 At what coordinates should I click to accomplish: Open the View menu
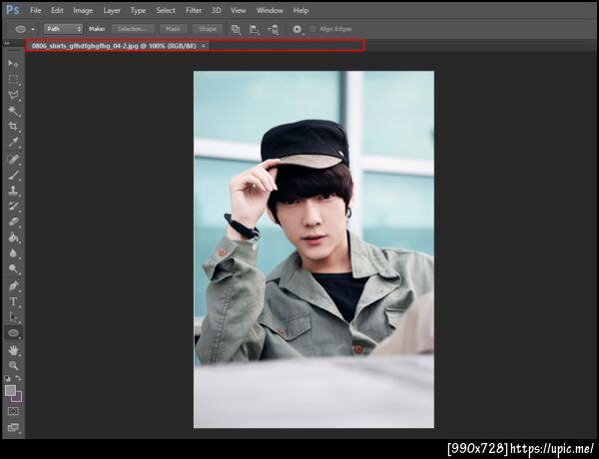pyautogui.click(x=239, y=11)
